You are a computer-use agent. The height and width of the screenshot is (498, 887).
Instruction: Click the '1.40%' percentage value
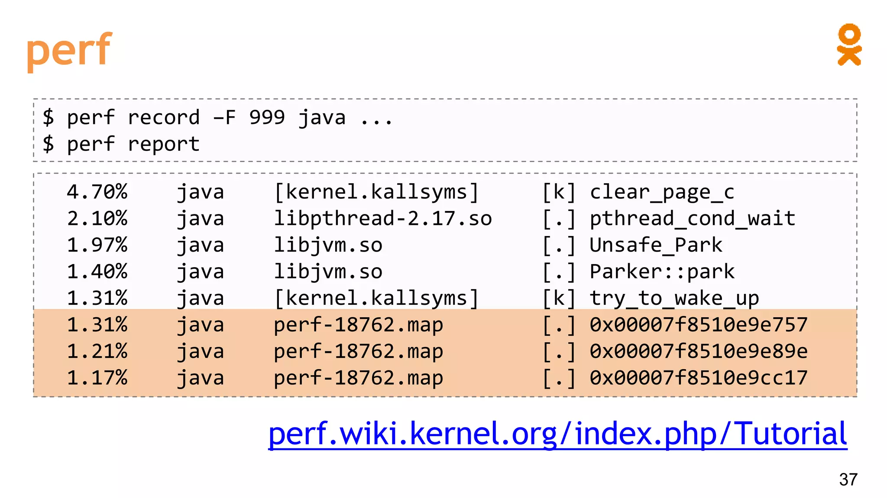[97, 272]
